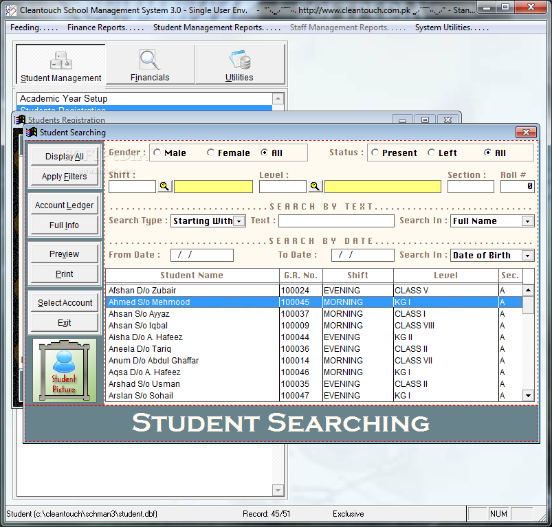
Task: Open the Student Management Reports menu
Action: click(217, 27)
